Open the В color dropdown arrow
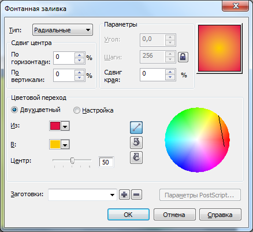The image size is (253, 232). (x=65, y=144)
